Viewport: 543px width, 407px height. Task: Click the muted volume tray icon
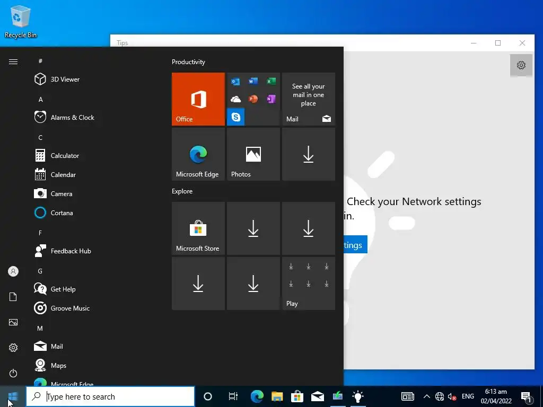point(452,396)
